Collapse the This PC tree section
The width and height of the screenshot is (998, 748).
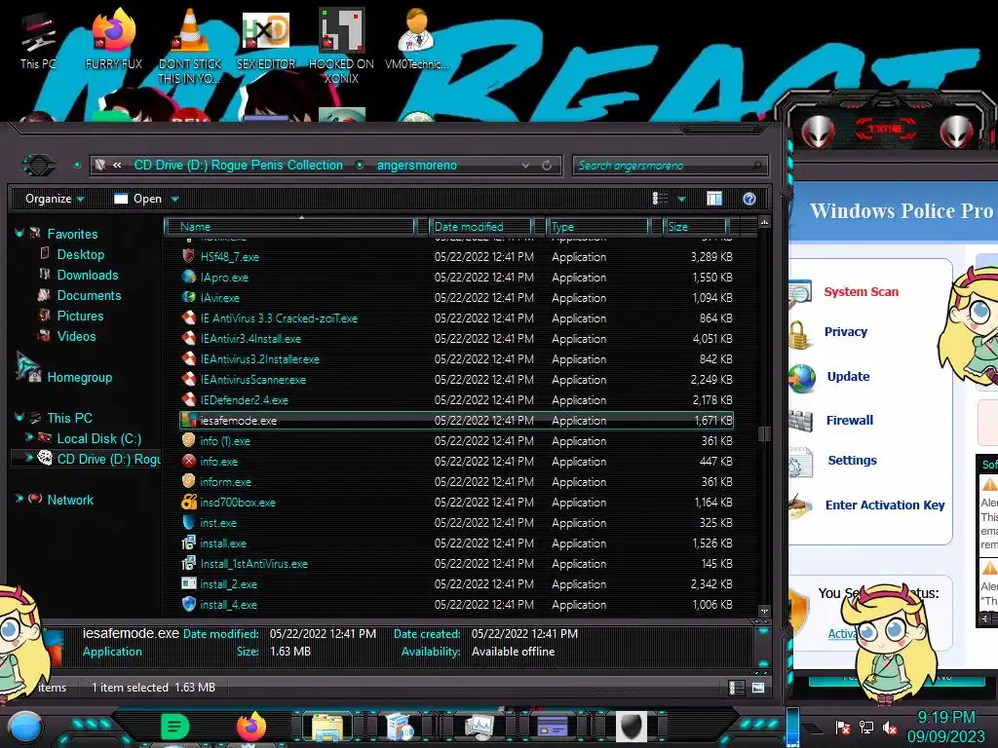pyautogui.click(x=19, y=417)
